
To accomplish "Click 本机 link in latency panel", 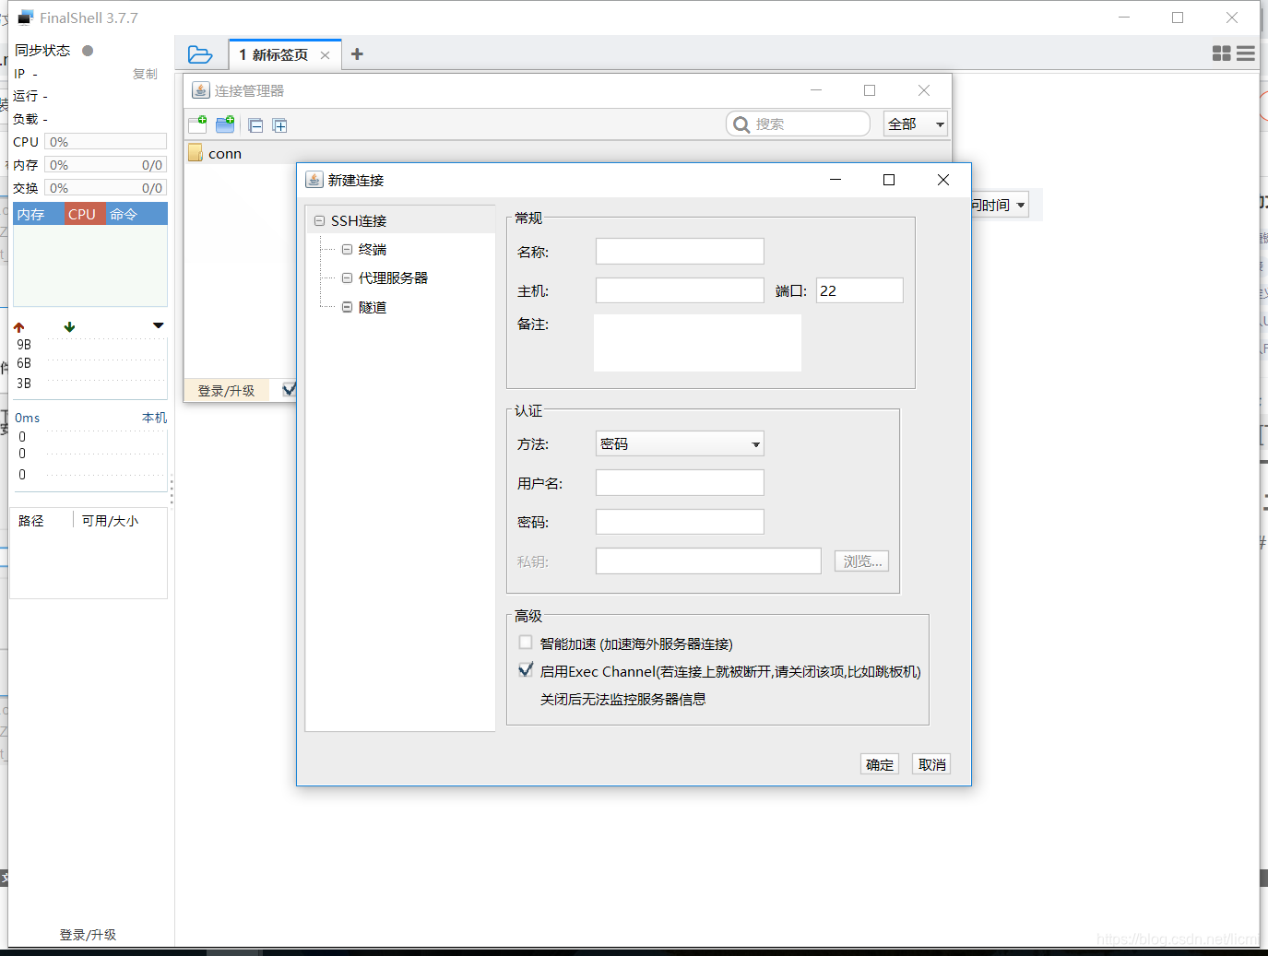I will click(154, 418).
